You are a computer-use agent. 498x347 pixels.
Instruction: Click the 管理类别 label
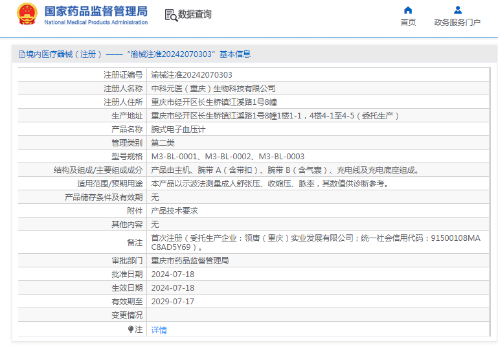(x=127, y=143)
